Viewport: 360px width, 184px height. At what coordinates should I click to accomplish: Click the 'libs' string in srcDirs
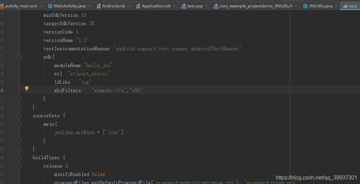[113, 132]
